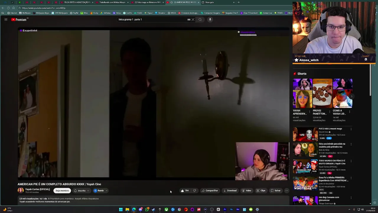Open options for felca pesadelo na cozinha video

[351, 144]
